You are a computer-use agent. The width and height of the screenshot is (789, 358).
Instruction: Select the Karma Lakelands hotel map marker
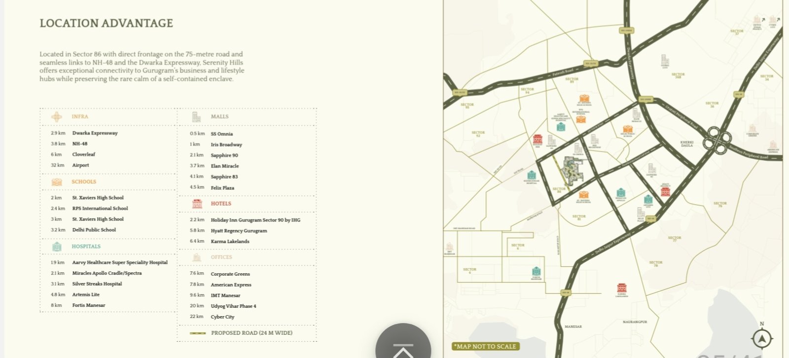pos(622,288)
